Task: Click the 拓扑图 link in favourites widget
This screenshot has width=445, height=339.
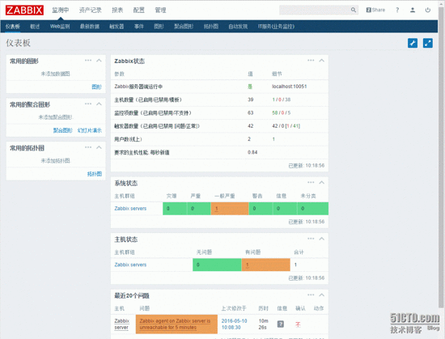Action: [95, 174]
